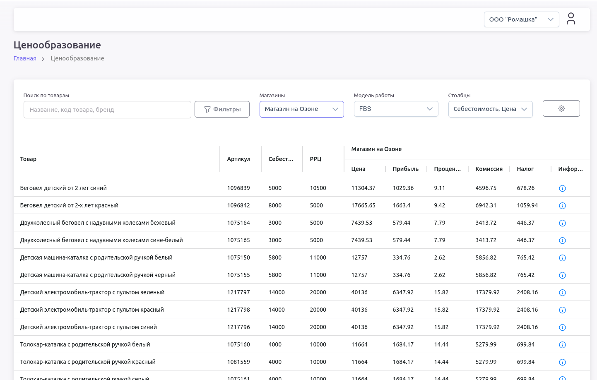Click info icon for article 1075150
The width and height of the screenshot is (597, 380).
click(x=562, y=258)
